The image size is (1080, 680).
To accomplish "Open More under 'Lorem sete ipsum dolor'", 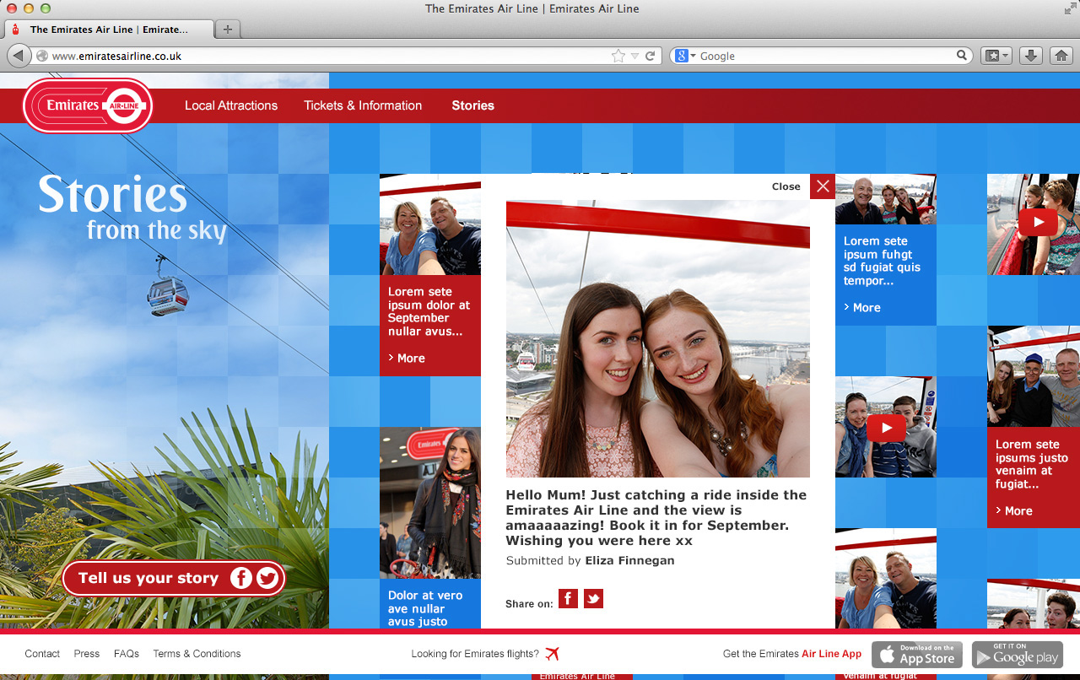I will pos(407,358).
